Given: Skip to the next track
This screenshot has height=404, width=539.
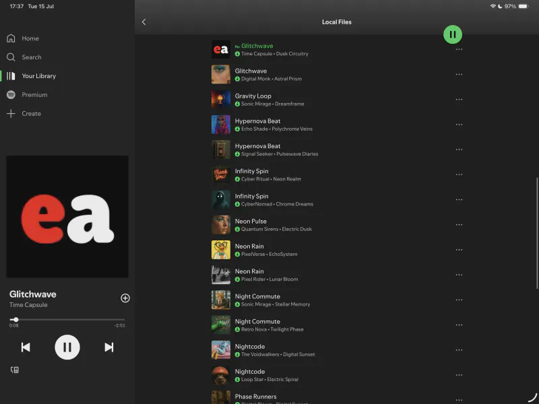Looking at the screenshot, I should [108, 347].
